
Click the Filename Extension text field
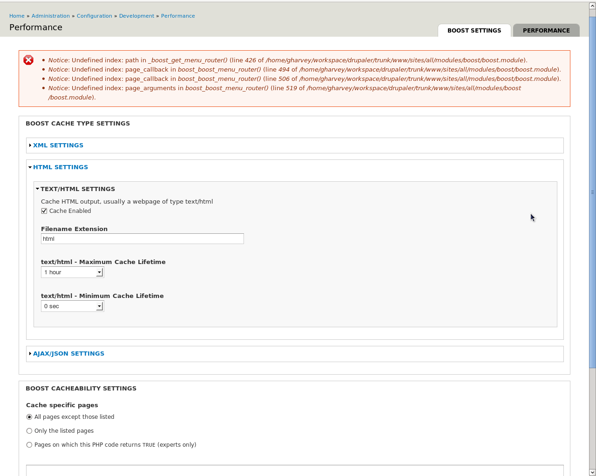tap(142, 239)
